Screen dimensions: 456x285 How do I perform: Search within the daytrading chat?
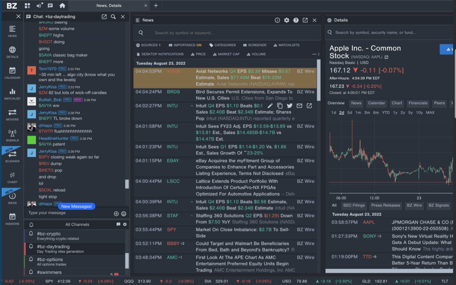(113, 17)
